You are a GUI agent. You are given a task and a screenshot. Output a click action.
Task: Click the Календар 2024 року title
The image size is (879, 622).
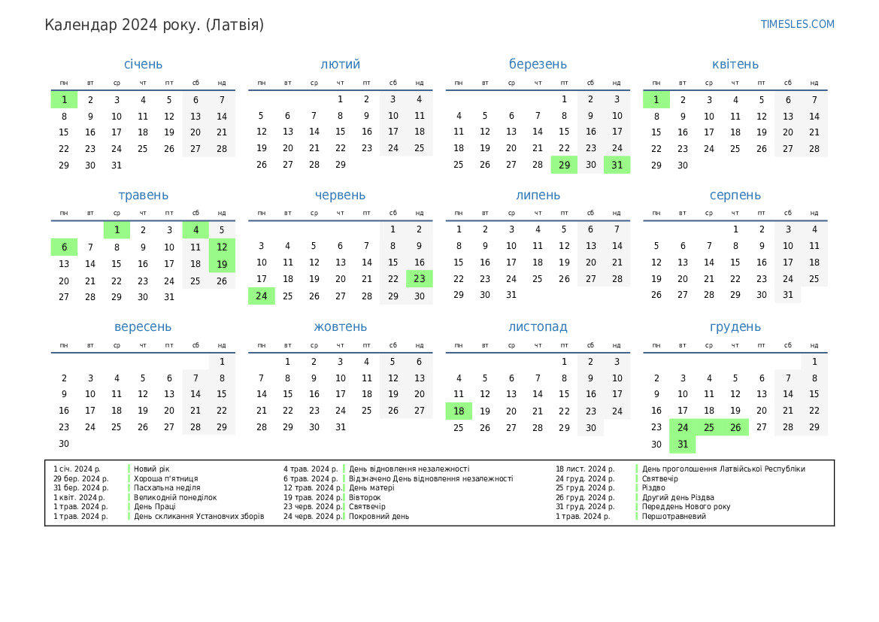click(154, 25)
